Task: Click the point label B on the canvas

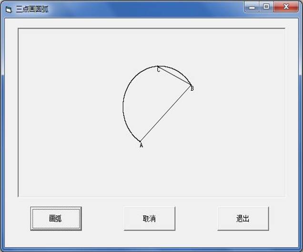Action: click(x=192, y=88)
